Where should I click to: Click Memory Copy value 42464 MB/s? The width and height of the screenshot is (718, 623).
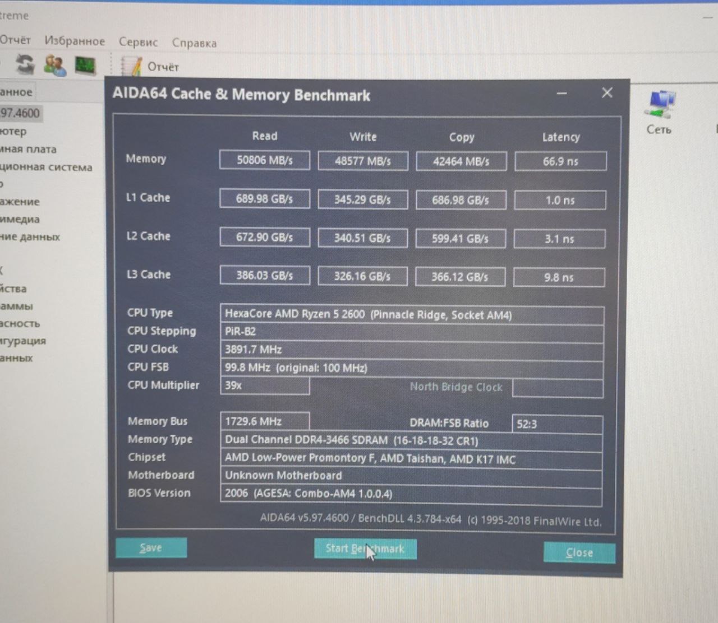[461, 162]
